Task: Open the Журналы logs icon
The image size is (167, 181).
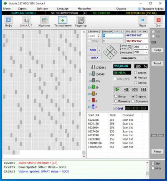Action: coord(44,20)
